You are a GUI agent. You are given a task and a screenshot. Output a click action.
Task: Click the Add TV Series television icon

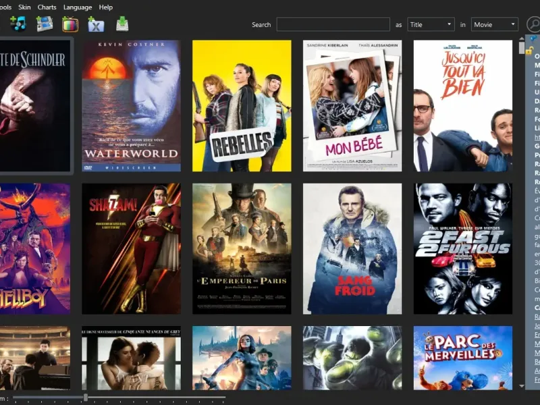(70, 24)
